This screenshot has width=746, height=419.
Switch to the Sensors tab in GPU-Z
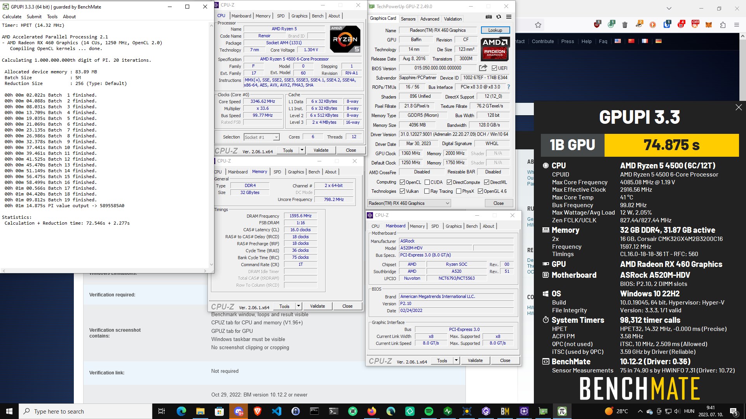[x=408, y=19]
